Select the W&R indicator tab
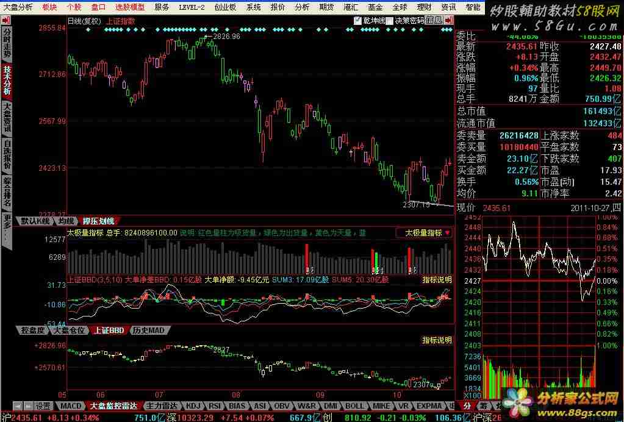Screen dimensions: 624x422 coord(306,406)
